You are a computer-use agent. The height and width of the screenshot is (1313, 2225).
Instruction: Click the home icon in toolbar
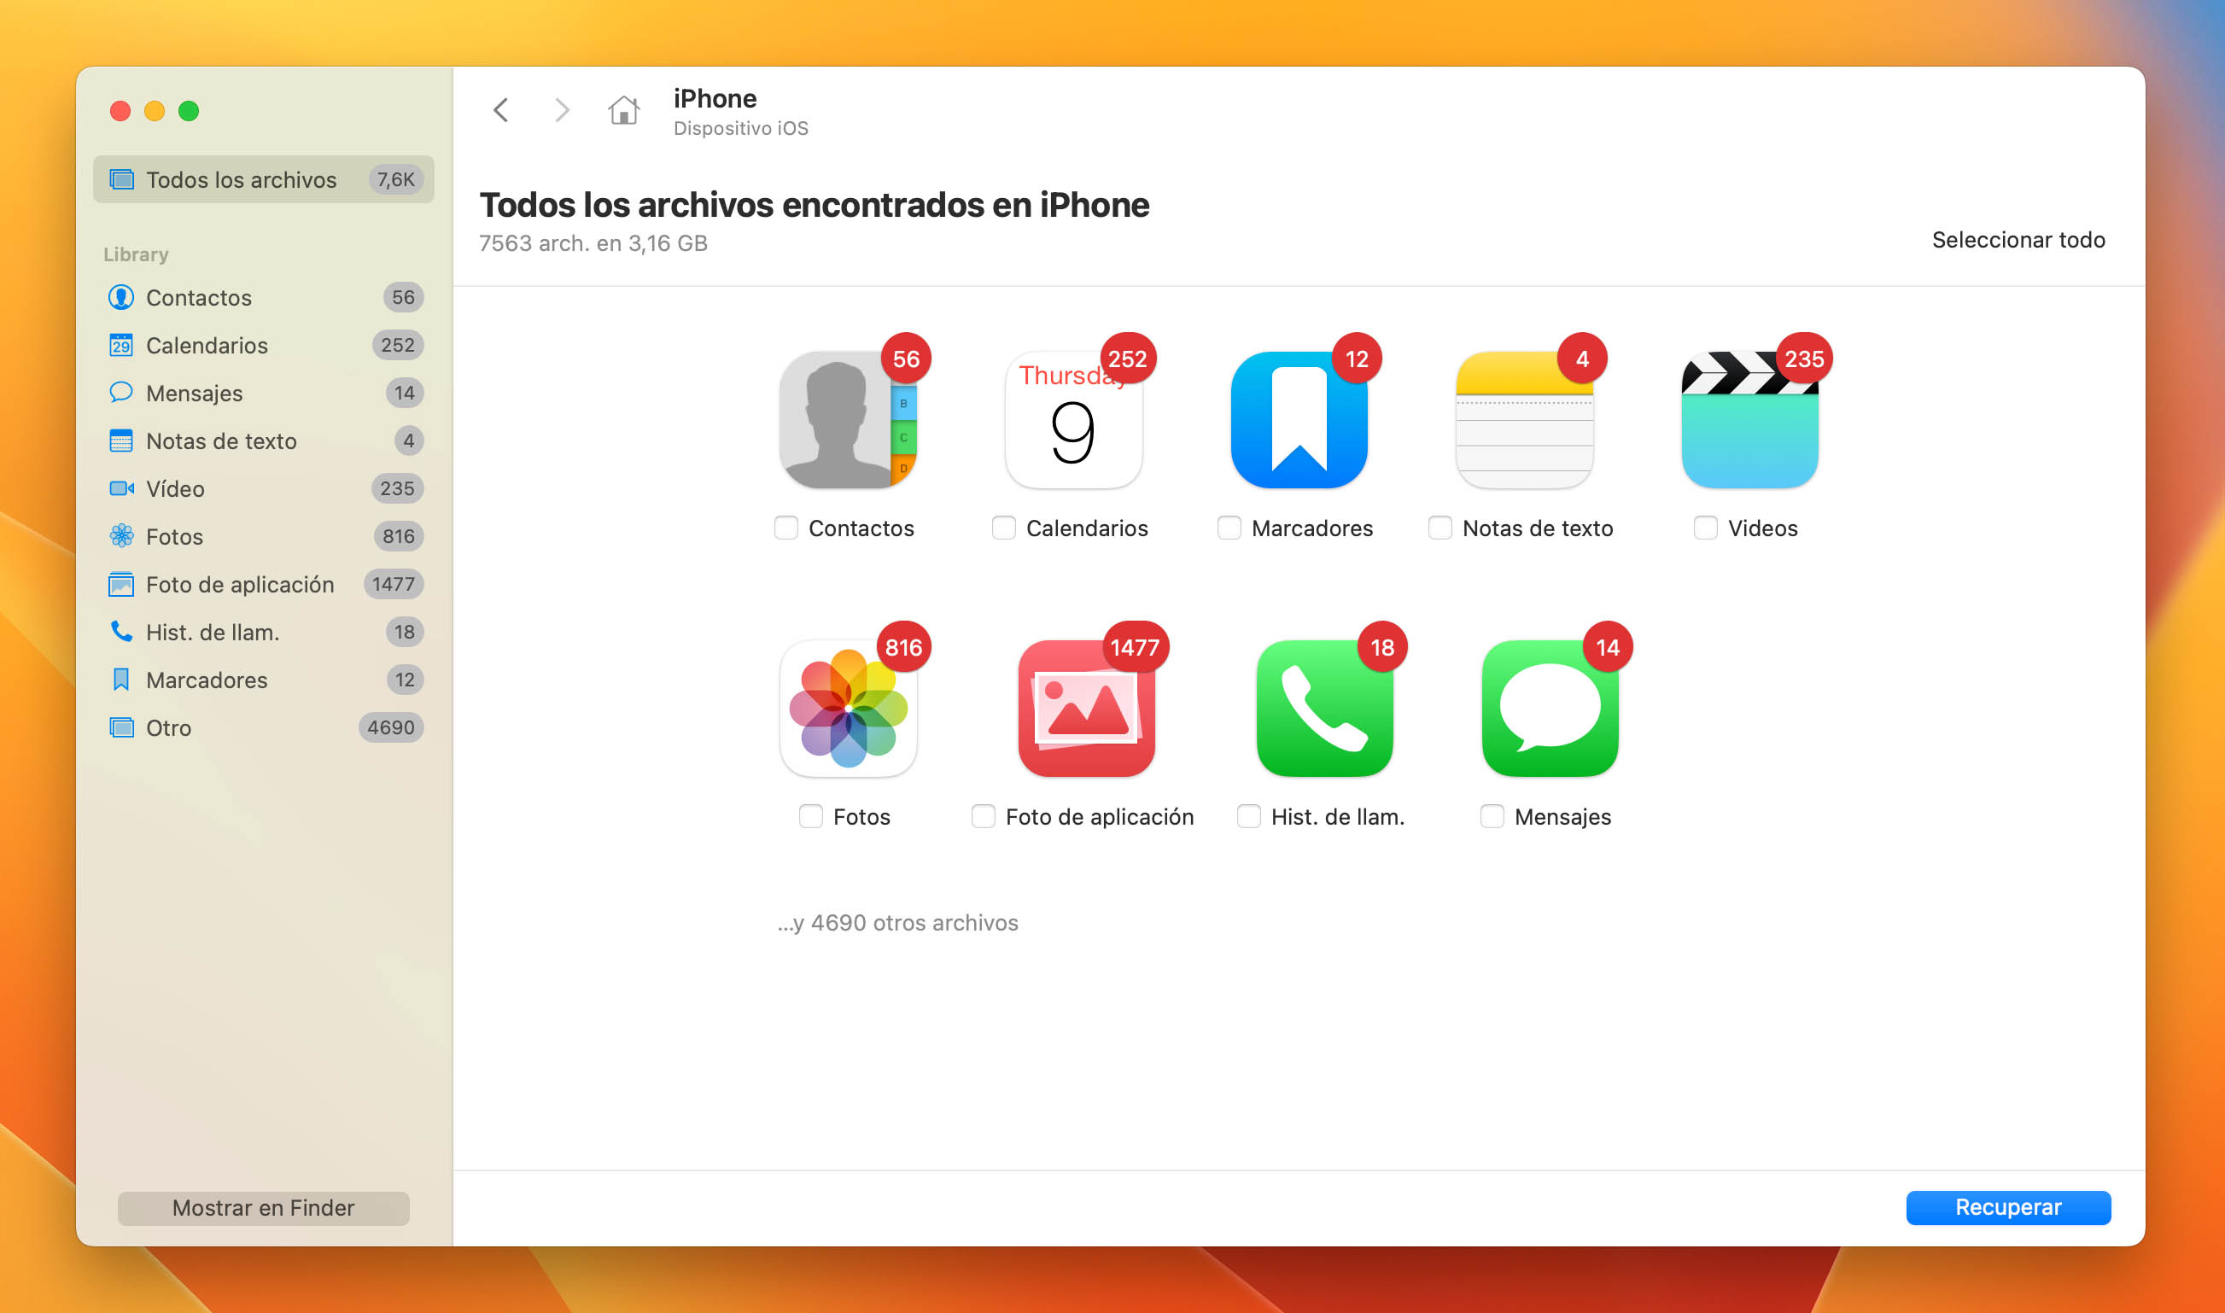(x=624, y=110)
